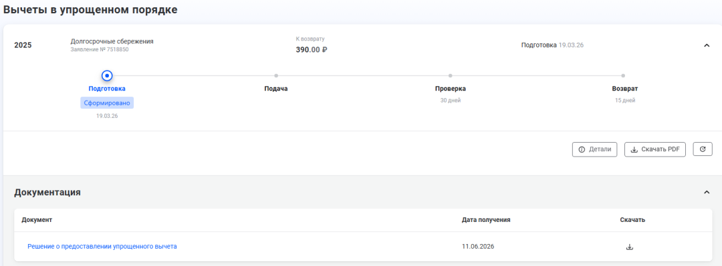The width and height of the screenshot is (722, 266).
Task: Click the Подача step dot
Action: (276, 75)
